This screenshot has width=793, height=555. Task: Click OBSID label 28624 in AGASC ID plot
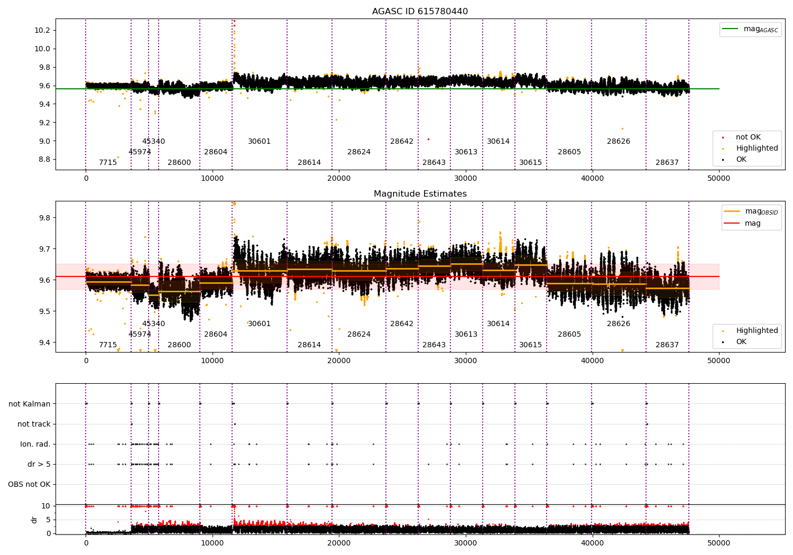(359, 152)
